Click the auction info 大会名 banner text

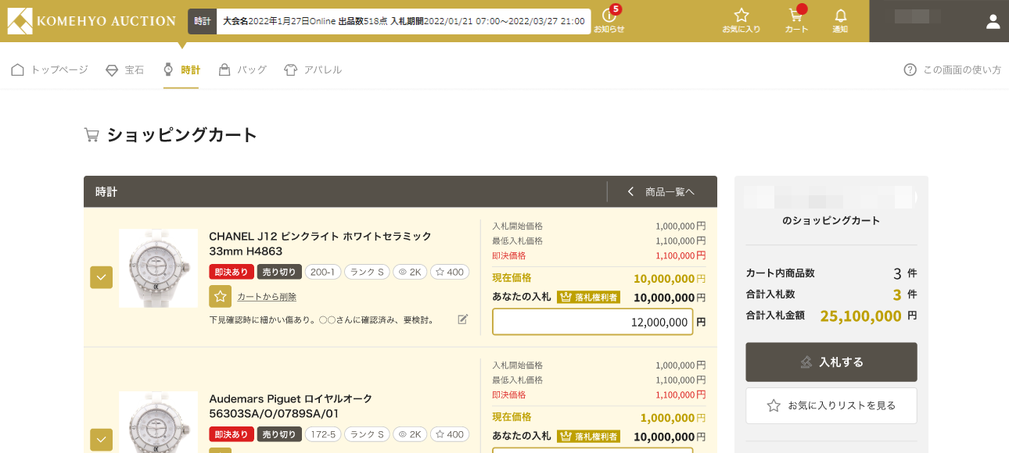[x=404, y=21]
